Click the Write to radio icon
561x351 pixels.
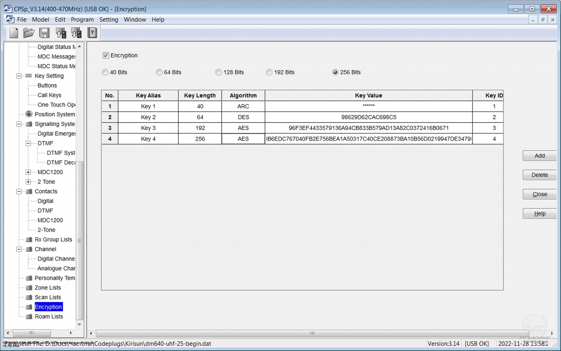point(76,33)
